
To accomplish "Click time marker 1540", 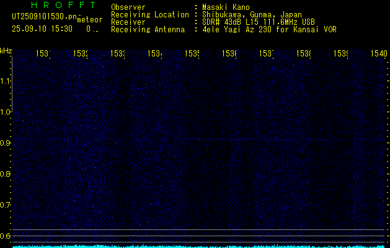I will tap(379, 53).
